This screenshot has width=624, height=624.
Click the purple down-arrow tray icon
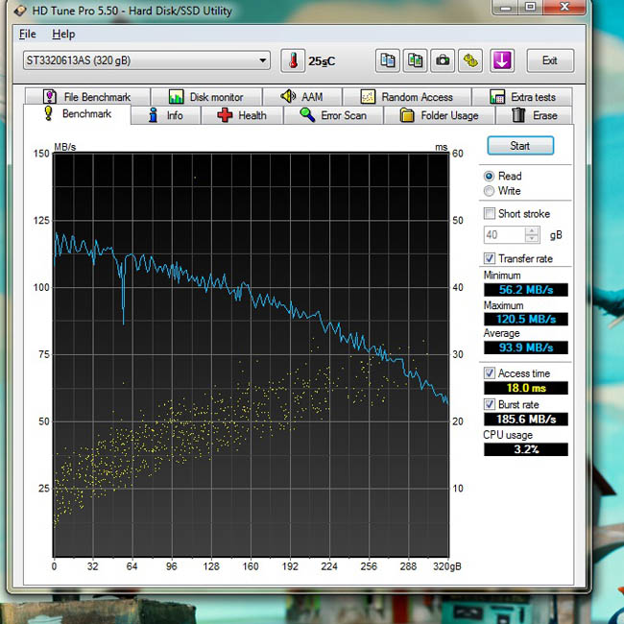[502, 60]
